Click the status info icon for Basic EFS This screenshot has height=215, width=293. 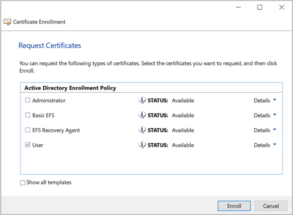point(142,115)
